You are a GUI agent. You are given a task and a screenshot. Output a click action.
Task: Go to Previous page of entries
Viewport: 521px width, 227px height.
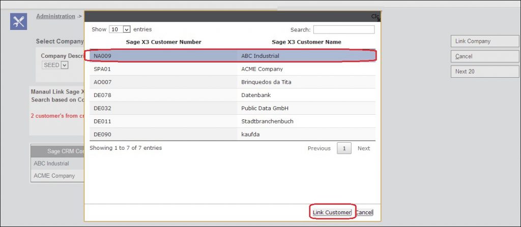pyautogui.click(x=319, y=148)
